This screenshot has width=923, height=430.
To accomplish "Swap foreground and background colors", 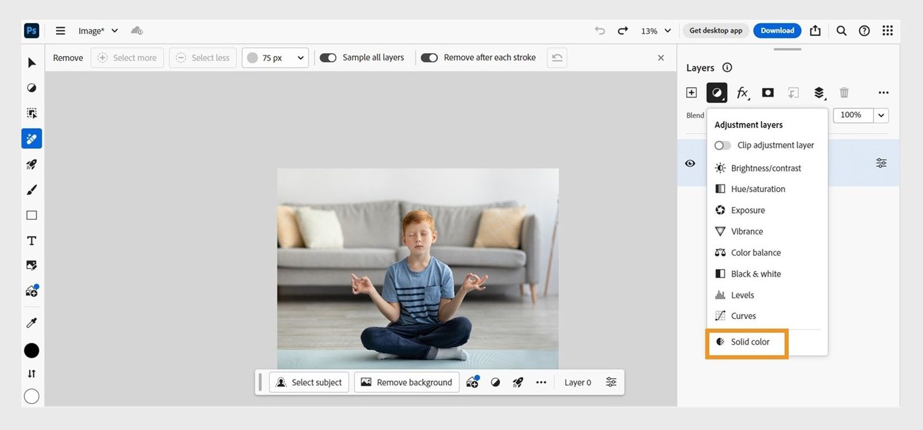I will coord(32,373).
